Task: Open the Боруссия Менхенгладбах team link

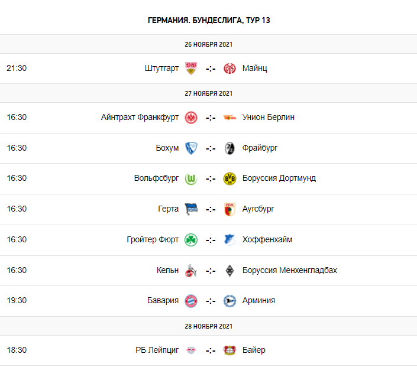Action: 289,270
